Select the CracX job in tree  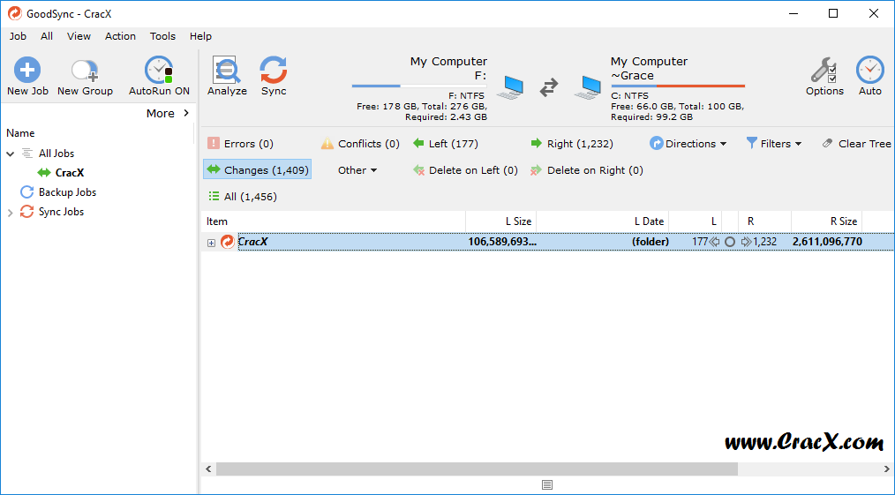(70, 173)
